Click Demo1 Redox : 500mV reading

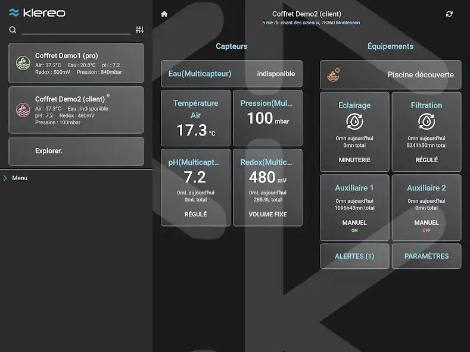click(x=53, y=72)
